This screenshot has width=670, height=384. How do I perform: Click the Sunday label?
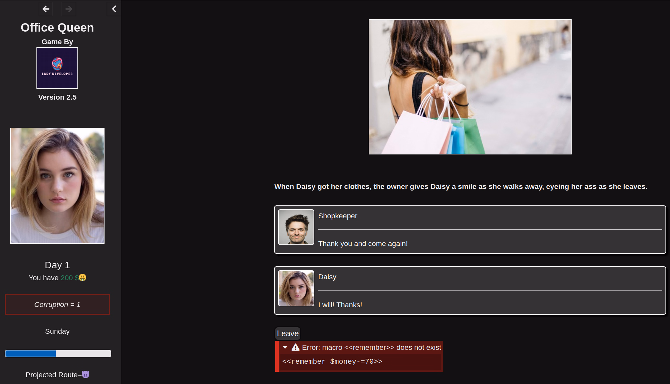tap(57, 331)
